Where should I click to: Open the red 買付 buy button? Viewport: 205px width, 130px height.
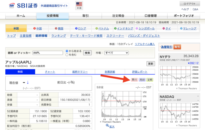point(134,80)
